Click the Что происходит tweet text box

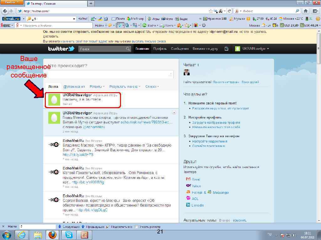click(x=111, y=74)
